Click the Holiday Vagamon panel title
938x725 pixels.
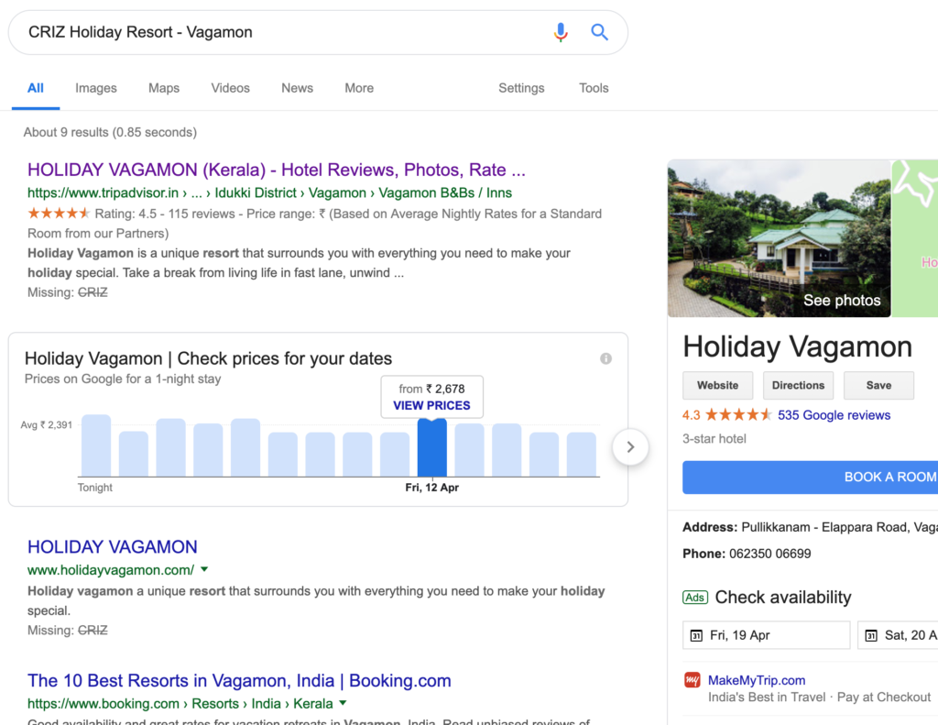(x=798, y=346)
